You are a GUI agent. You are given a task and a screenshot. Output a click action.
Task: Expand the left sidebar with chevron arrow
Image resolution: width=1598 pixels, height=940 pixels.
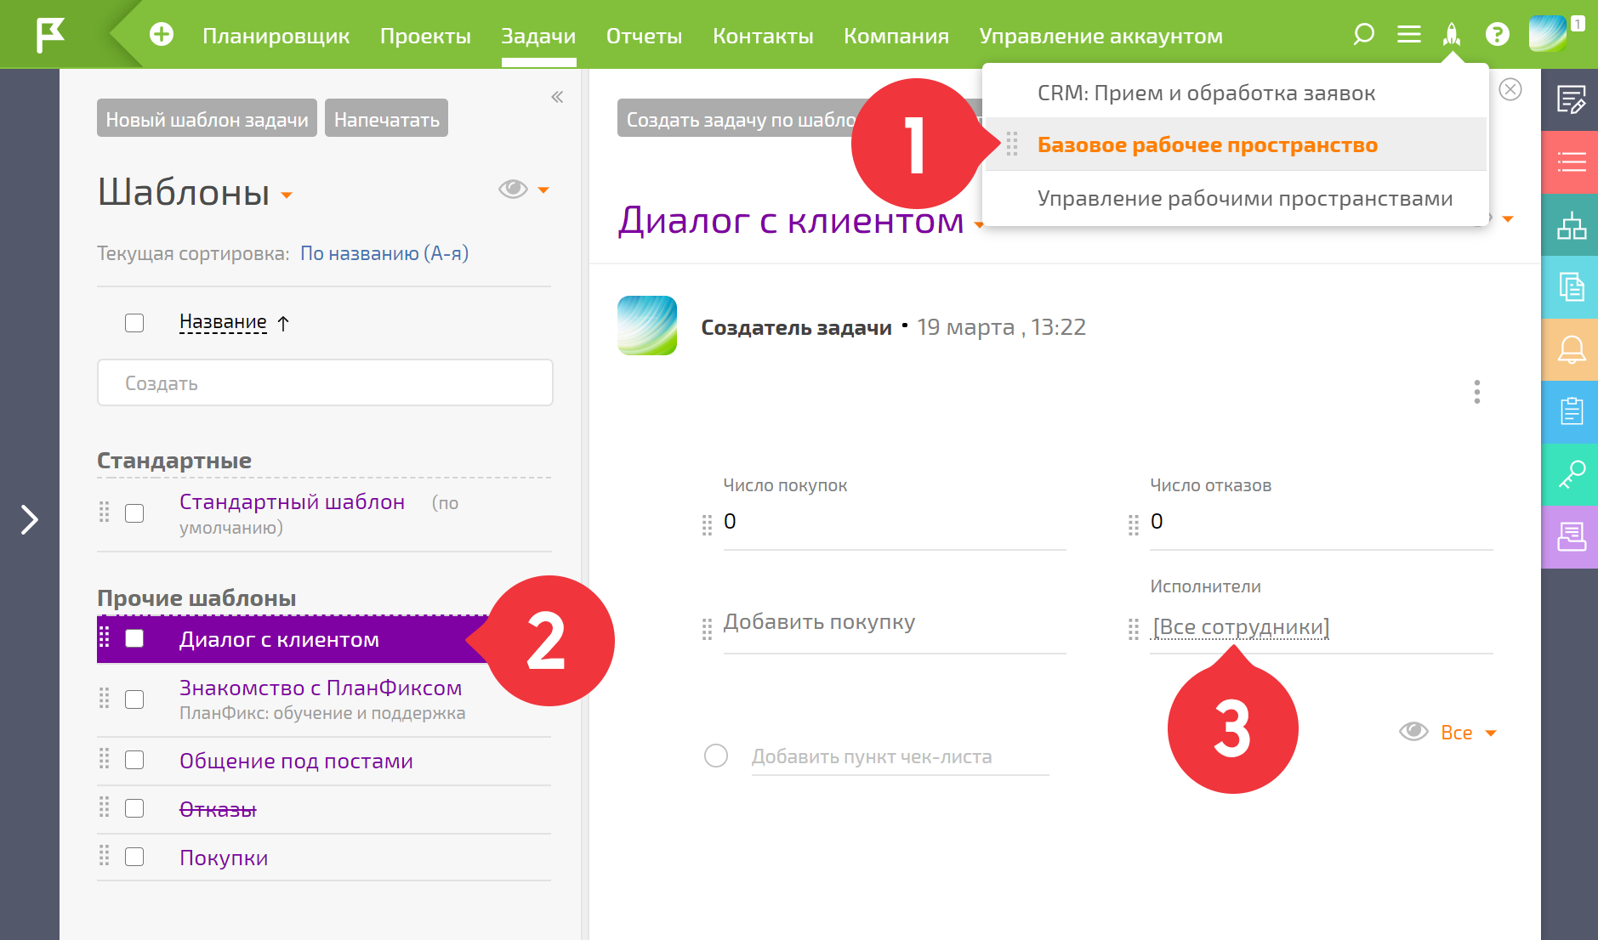tap(30, 519)
